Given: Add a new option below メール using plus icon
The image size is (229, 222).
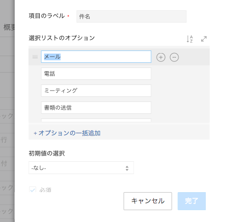Looking at the screenshot, I should point(161,57).
